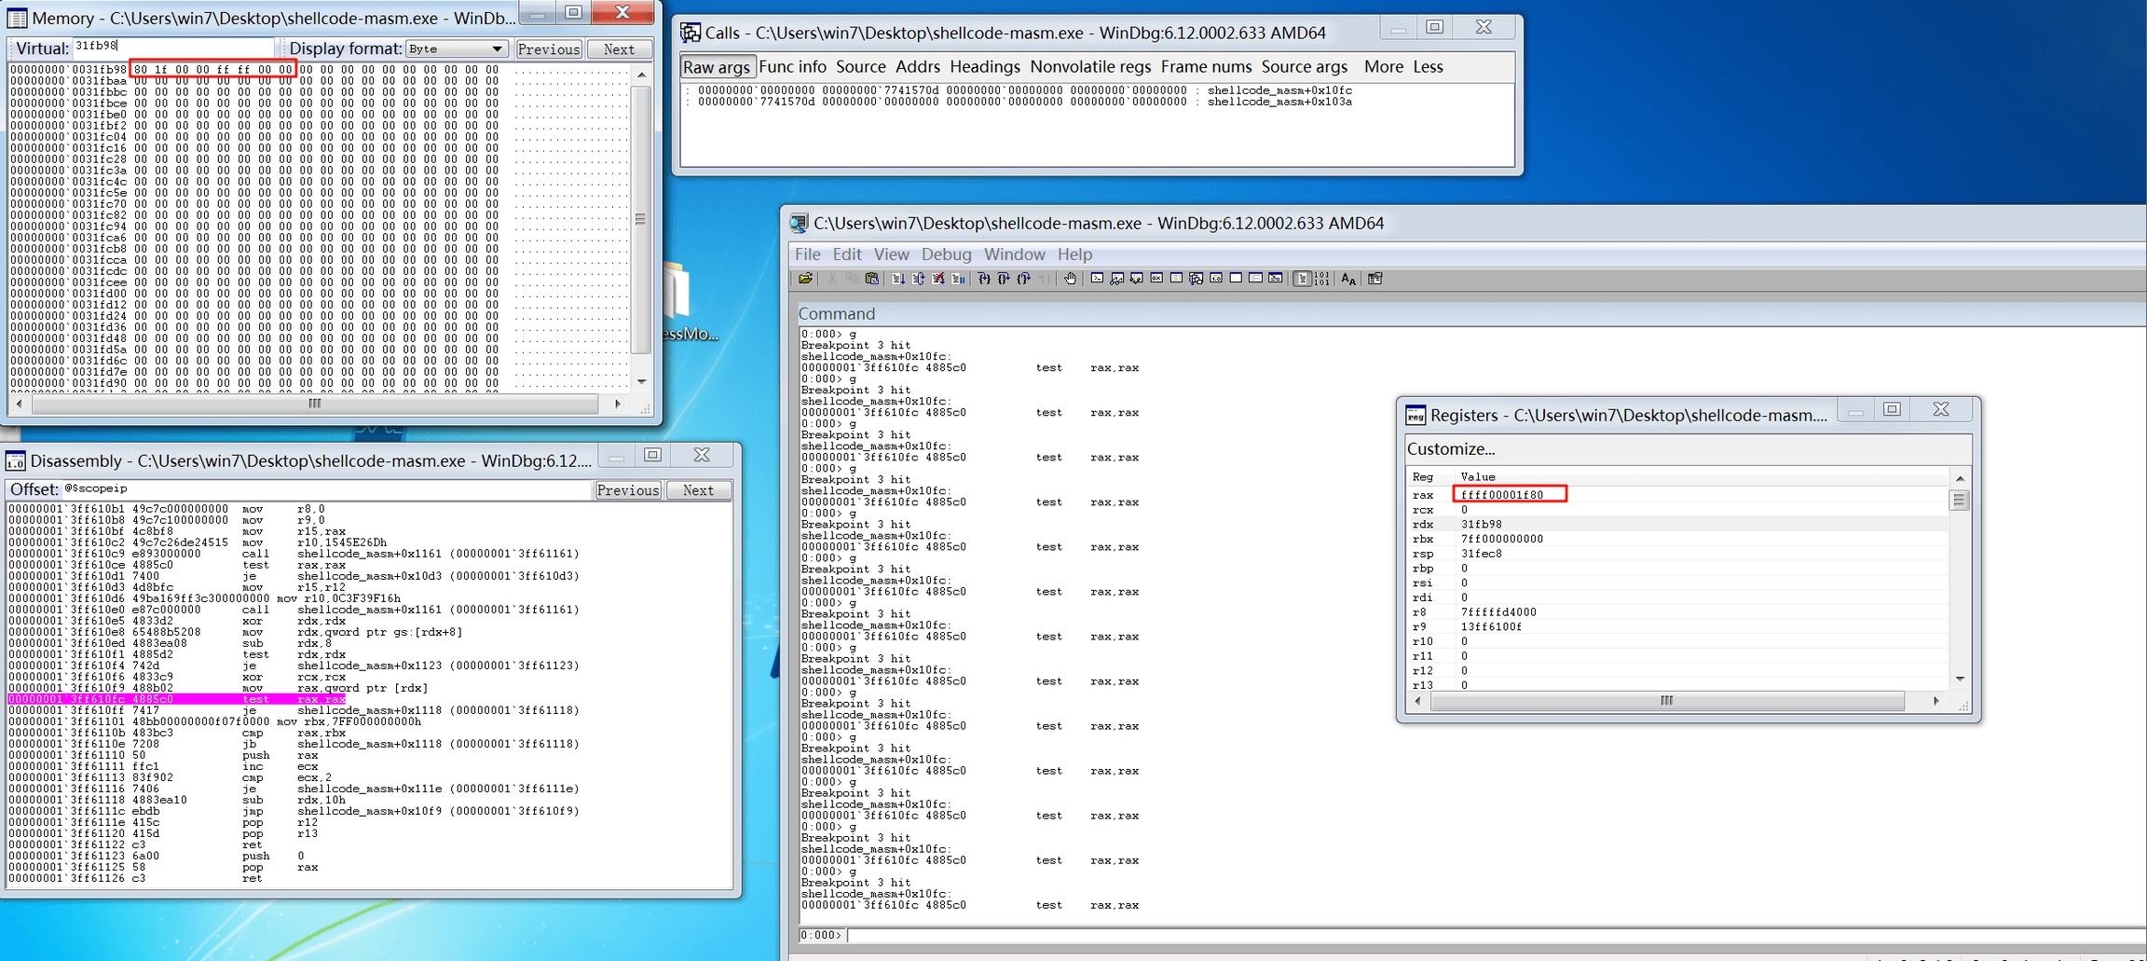
Task: Click Customize... in Registers window
Action: 1450,449
